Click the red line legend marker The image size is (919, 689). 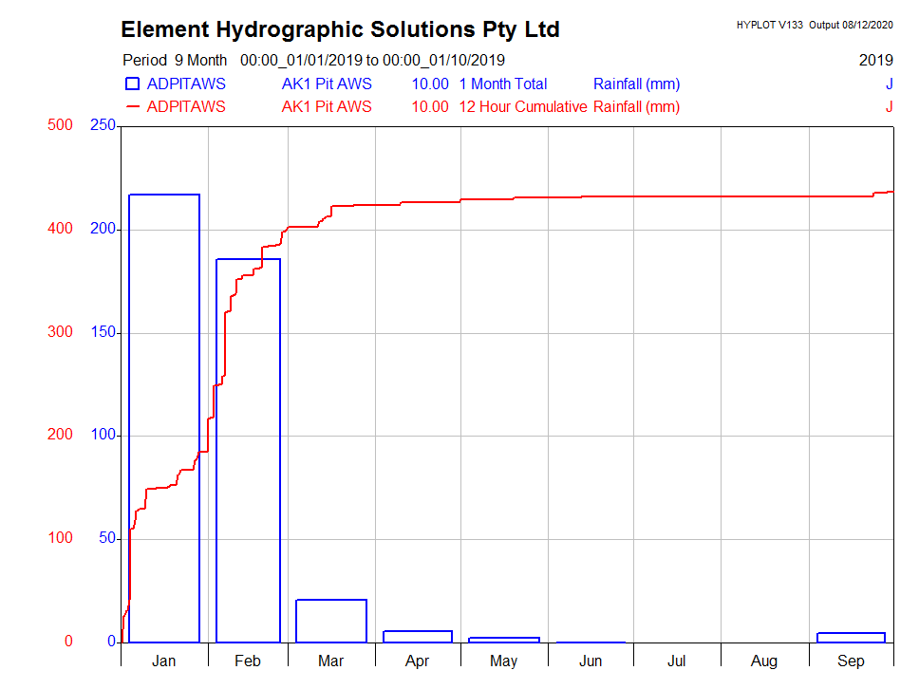(x=133, y=107)
